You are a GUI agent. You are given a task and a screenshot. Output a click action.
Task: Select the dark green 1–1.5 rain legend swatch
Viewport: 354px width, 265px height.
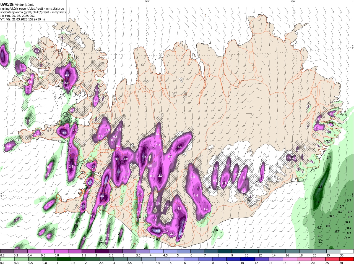click(x=64, y=259)
